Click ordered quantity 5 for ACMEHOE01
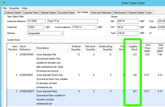The height and width of the screenshot is (107, 165). coord(79,75)
